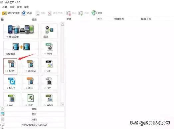Choose the OGG conversion tile

click(x=30, y=83)
